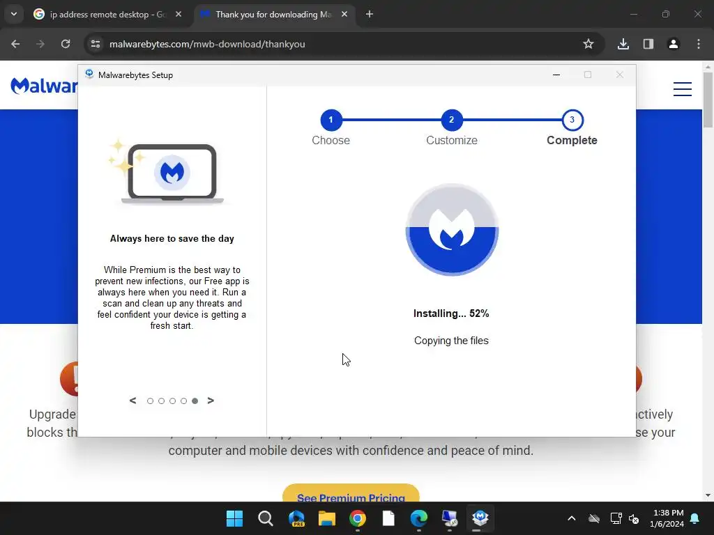Select third carousel dot

coord(173,401)
